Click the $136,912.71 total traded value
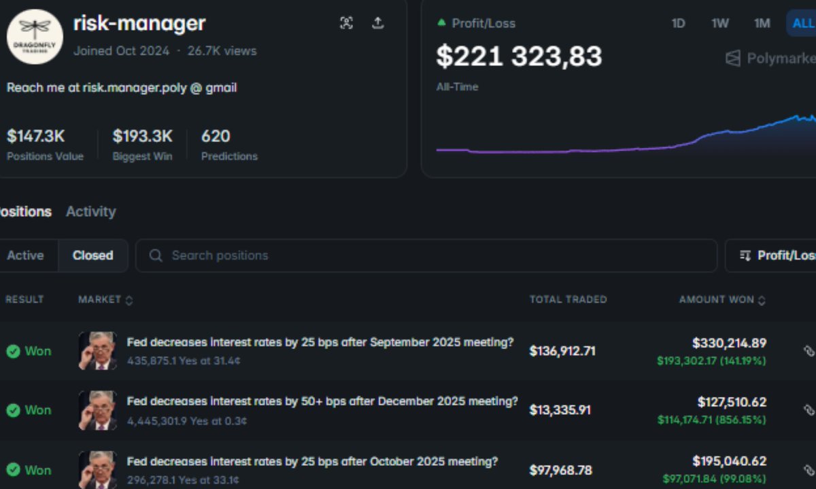 click(x=562, y=351)
